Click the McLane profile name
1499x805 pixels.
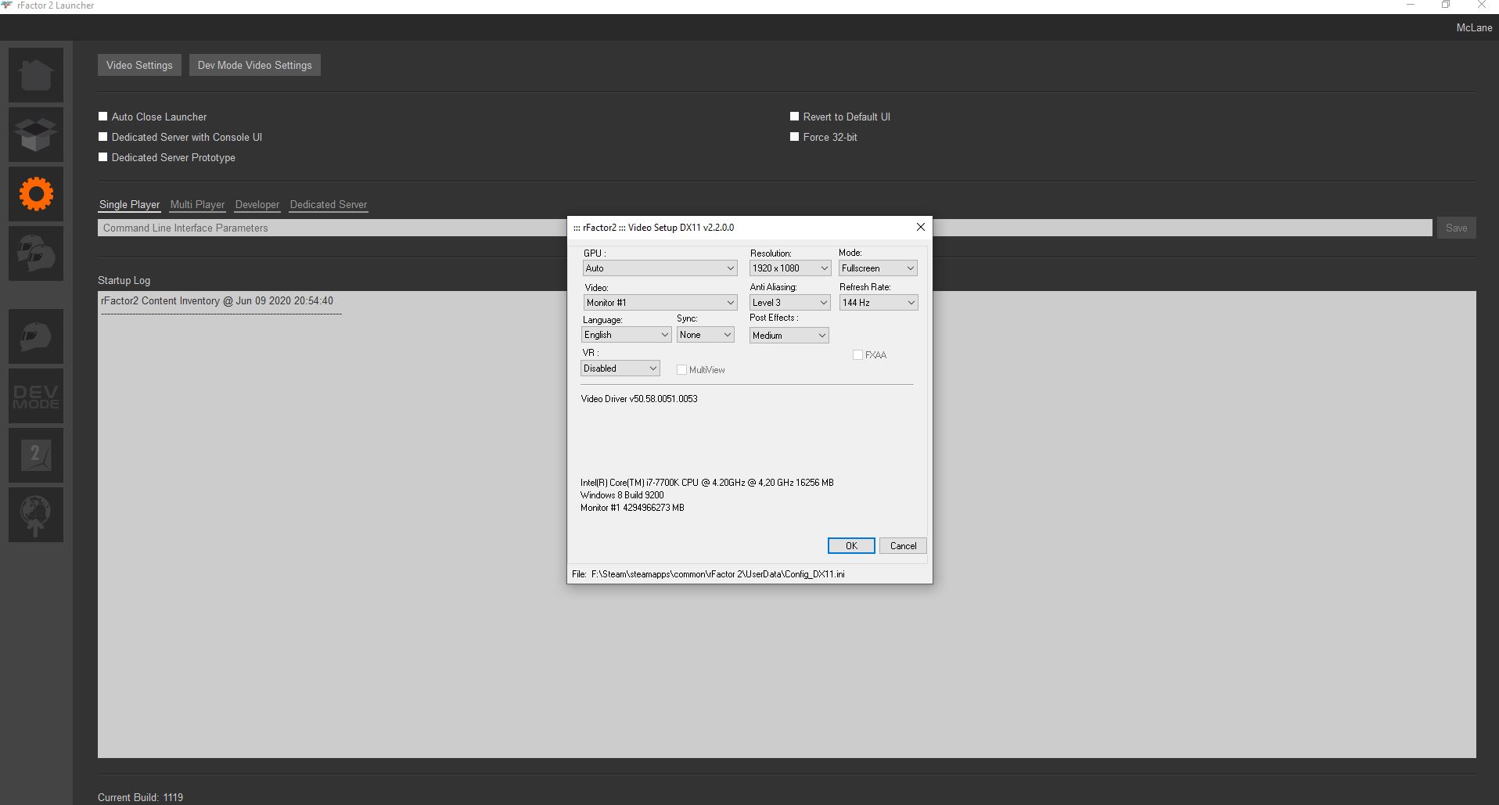pyautogui.click(x=1474, y=27)
